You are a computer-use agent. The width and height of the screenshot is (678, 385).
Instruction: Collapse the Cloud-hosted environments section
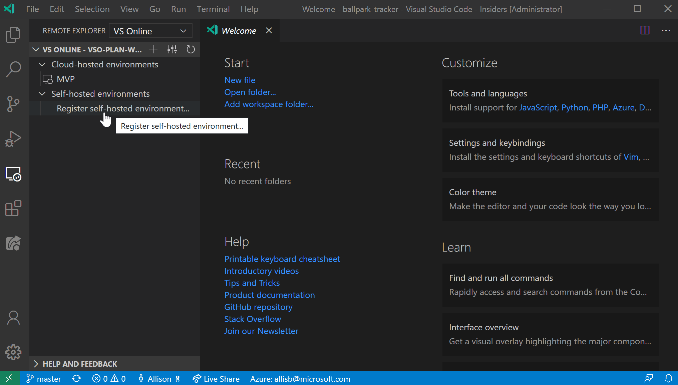click(x=42, y=64)
